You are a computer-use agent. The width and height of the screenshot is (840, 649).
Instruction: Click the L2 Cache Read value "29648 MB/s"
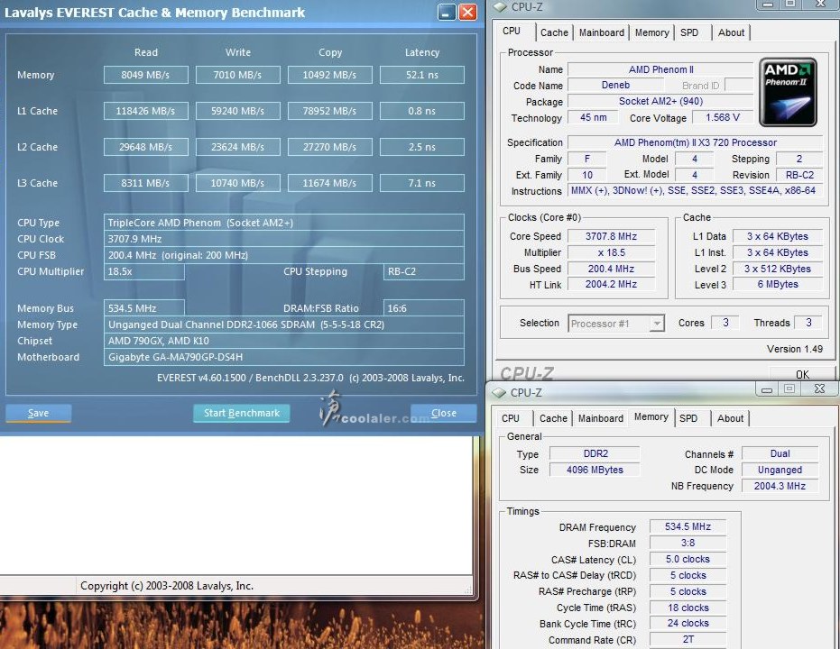pos(146,147)
